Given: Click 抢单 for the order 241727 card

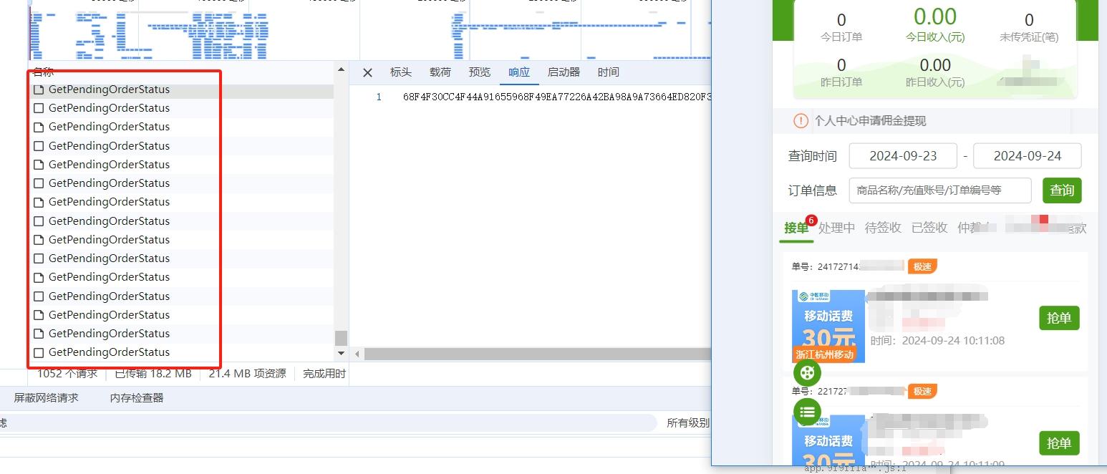Looking at the screenshot, I should [1059, 318].
